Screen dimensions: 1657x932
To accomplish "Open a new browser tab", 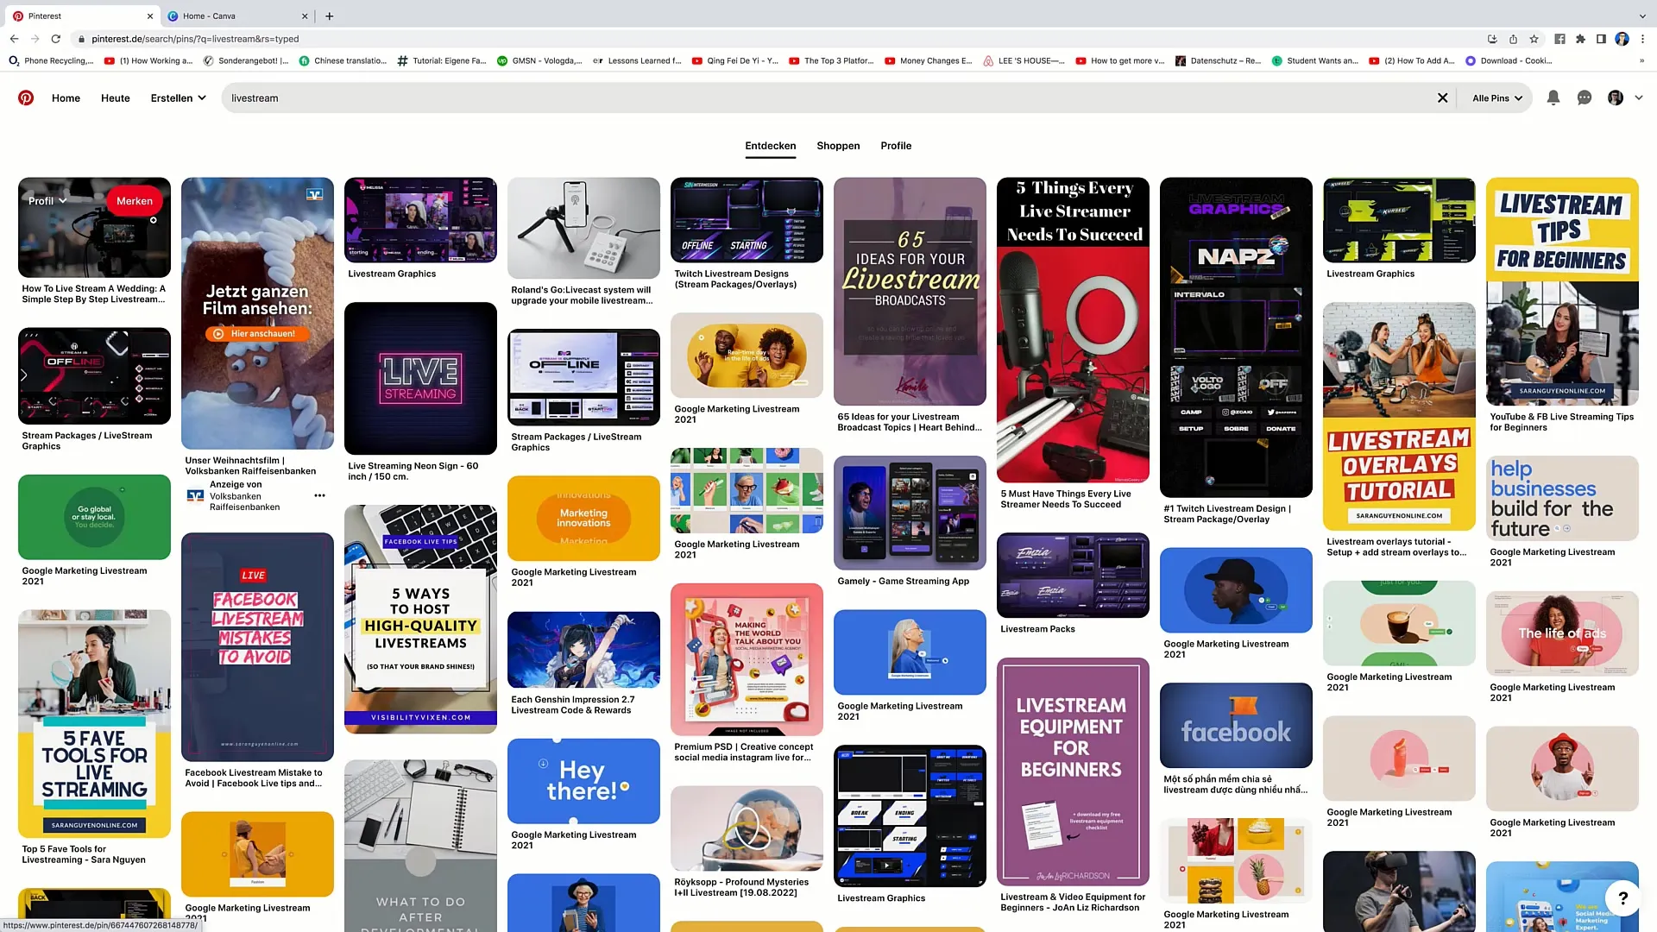I will click(x=329, y=16).
